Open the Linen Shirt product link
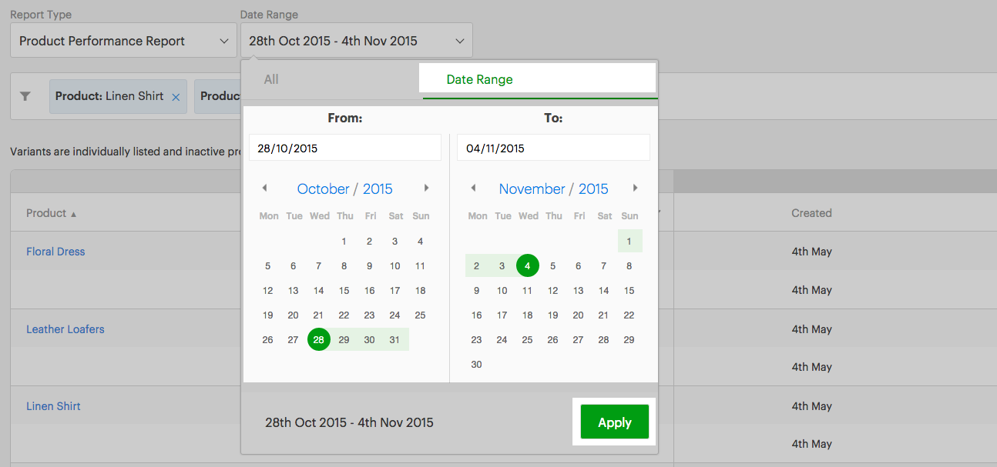This screenshot has width=997, height=467. (x=53, y=406)
